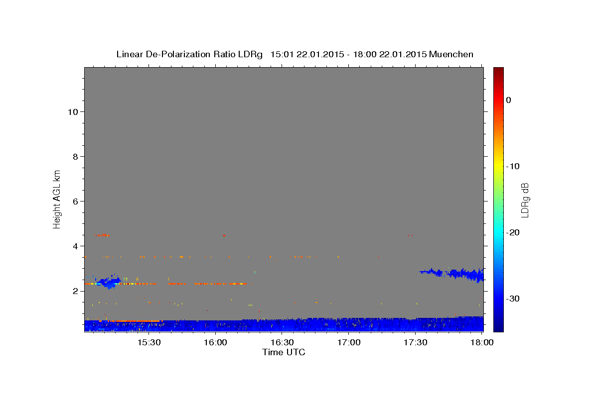
Task: Click the height tick label 4
Action: (x=74, y=246)
